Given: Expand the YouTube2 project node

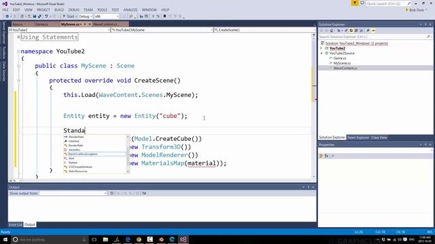Looking at the screenshot, I should click(321, 48).
